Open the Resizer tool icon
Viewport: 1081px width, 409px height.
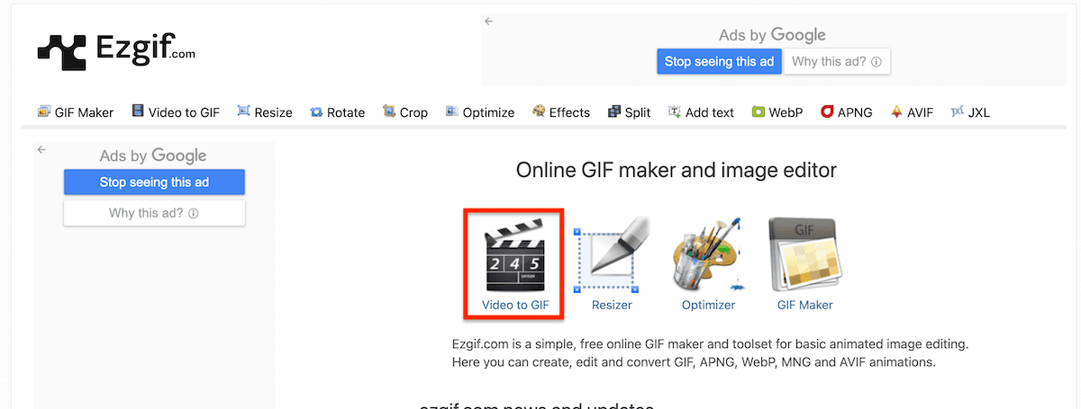point(612,258)
